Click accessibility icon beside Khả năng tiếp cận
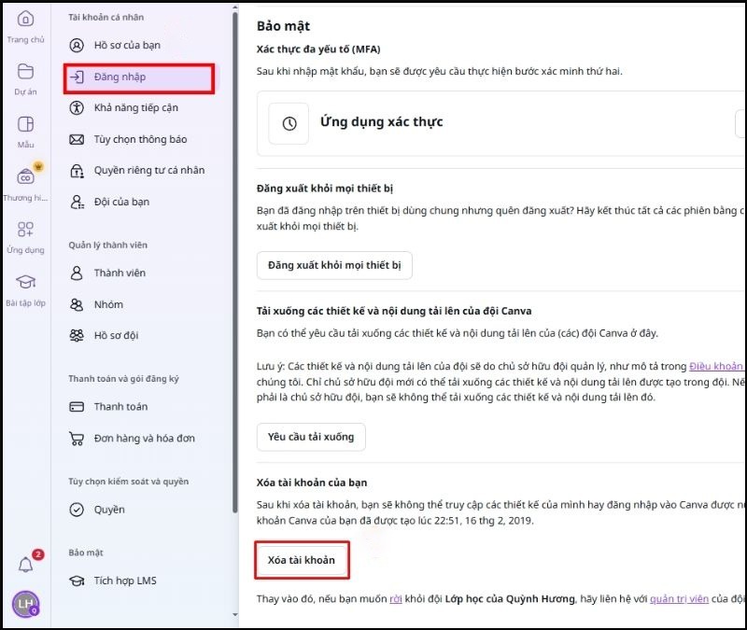 point(77,107)
